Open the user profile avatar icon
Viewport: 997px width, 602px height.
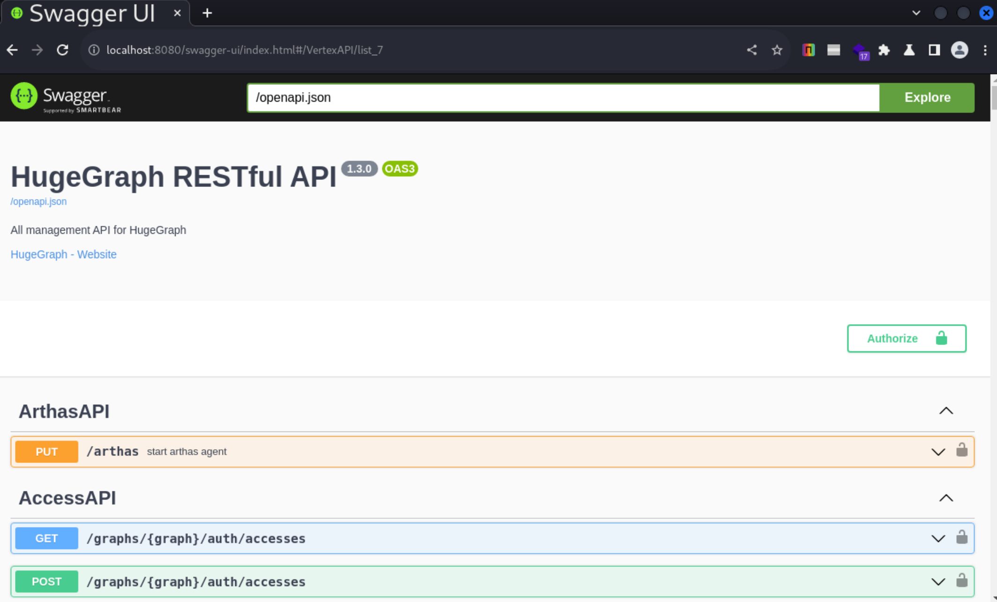[959, 50]
